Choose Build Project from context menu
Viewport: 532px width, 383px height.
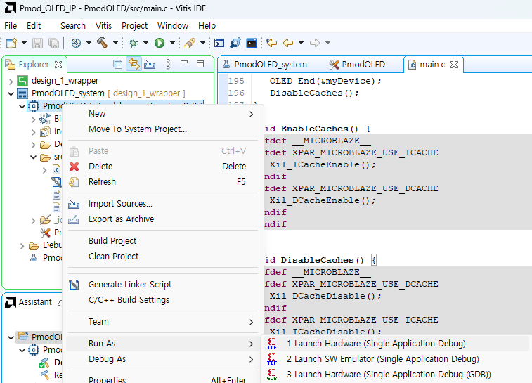163,241
